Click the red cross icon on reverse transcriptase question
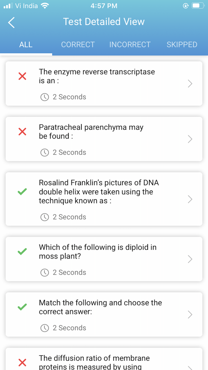This screenshot has width=208, height=370. (x=22, y=76)
